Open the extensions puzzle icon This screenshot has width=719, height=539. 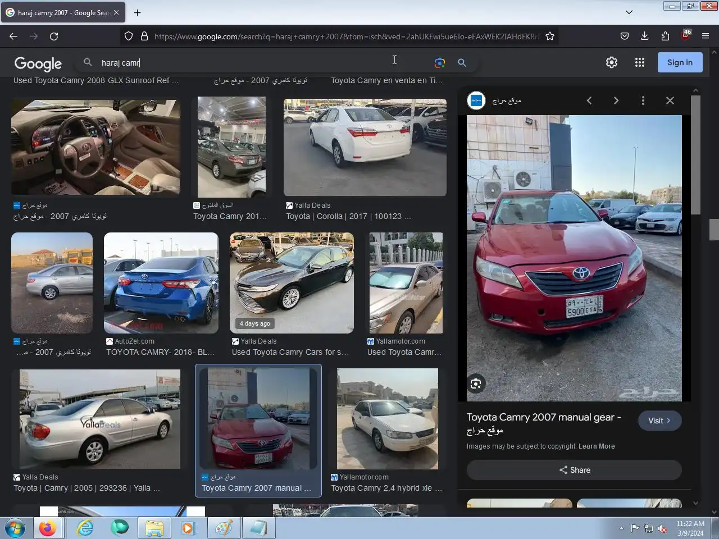coord(665,36)
